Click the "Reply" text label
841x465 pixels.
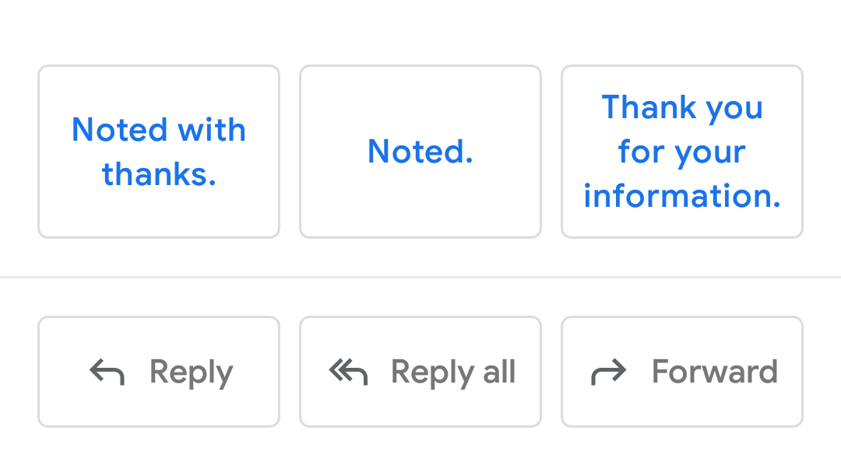191,372
